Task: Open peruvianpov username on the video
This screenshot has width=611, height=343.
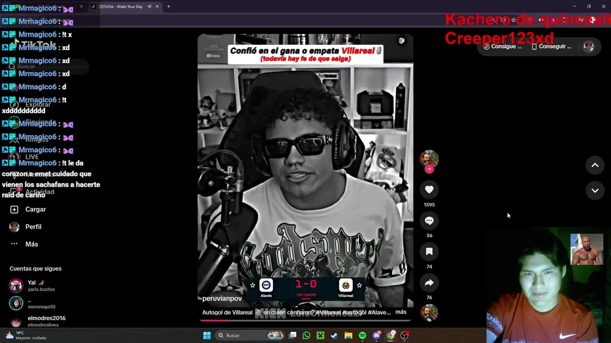Action: click(x=222, y=298)
